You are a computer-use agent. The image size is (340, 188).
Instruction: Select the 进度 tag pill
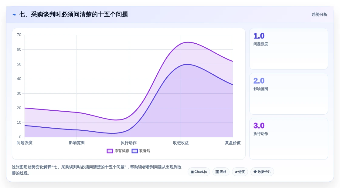coord(240,172)
